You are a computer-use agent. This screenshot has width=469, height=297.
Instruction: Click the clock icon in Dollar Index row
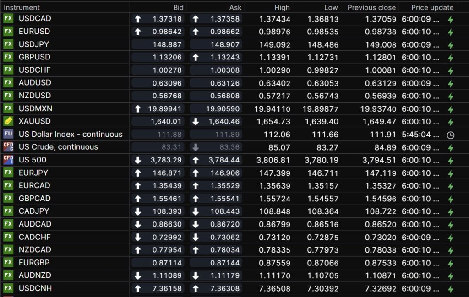tap(450, 135)
